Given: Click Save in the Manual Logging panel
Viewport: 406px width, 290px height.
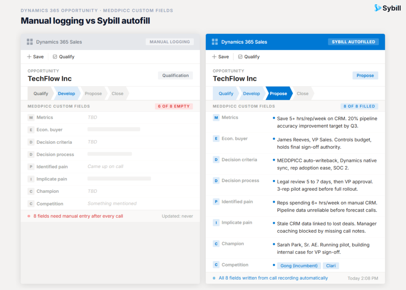Looking at the screenshot, I should click(35, 57).
